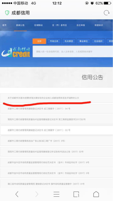Image resolution: width=113 pixels, height=201 pixels.
Task: Open the tabs switcher icon
Action: pyautogui.click(x=76, y=194)
